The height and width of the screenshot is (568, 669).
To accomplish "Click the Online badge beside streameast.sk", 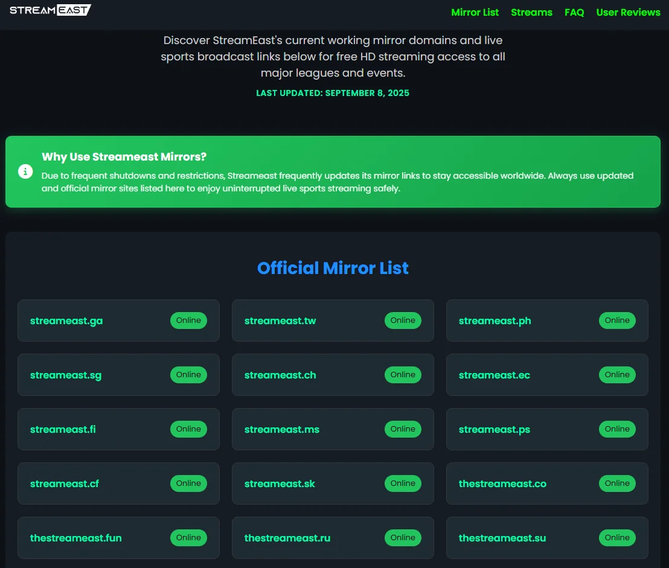I will [403, 483].
